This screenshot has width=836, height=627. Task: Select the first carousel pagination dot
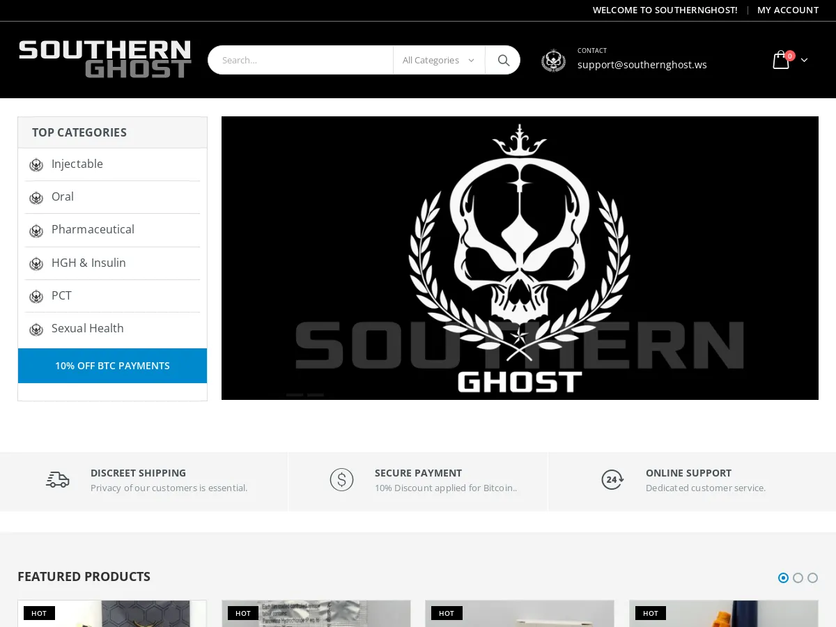(x=783, y=578)
